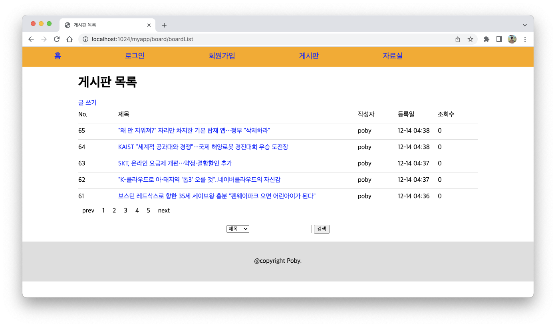Click the browser forward arrow
The image size is (556, 327).
coord(44,39)
